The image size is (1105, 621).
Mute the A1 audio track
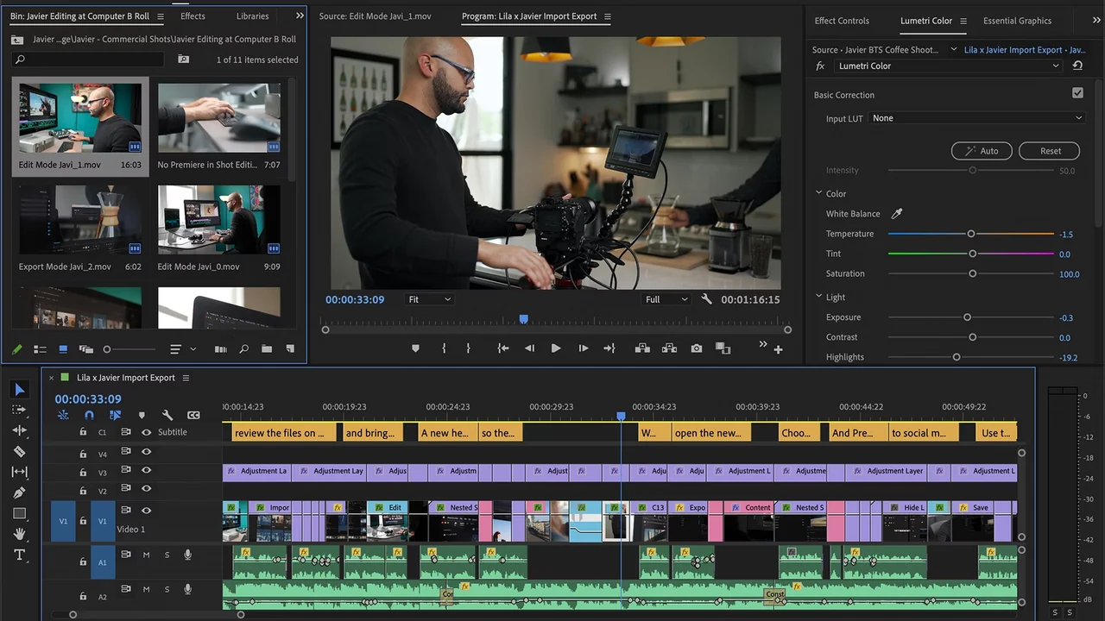pyautogui.click(x=146, y=555)
